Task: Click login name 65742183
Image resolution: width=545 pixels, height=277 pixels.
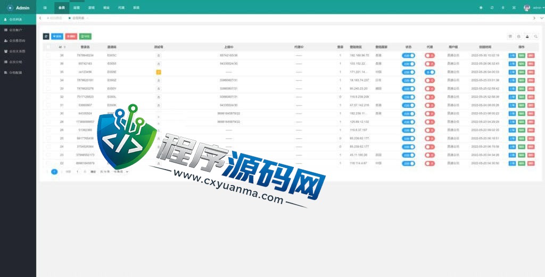Action: click(85, 63)
